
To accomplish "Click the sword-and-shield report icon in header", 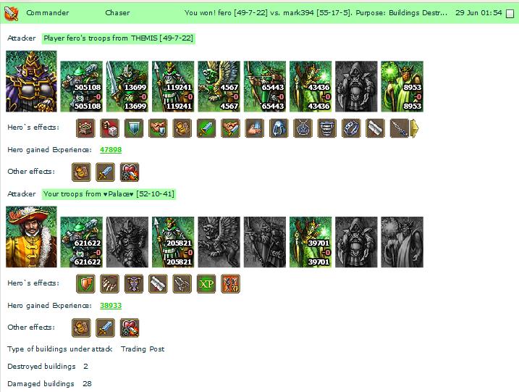I will tap(11, 13).
